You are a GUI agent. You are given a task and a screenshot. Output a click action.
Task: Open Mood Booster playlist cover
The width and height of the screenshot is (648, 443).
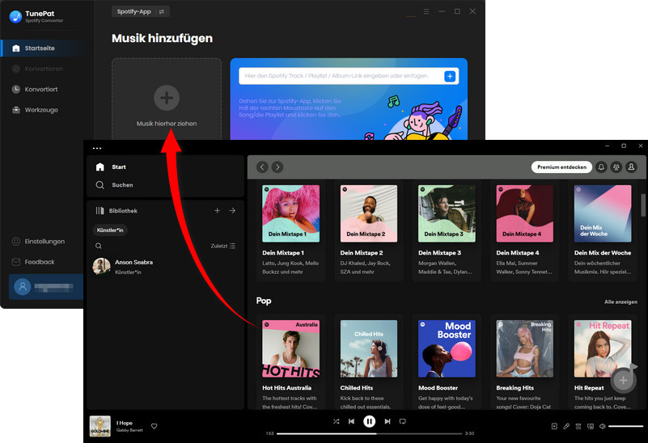pos(447,348)
